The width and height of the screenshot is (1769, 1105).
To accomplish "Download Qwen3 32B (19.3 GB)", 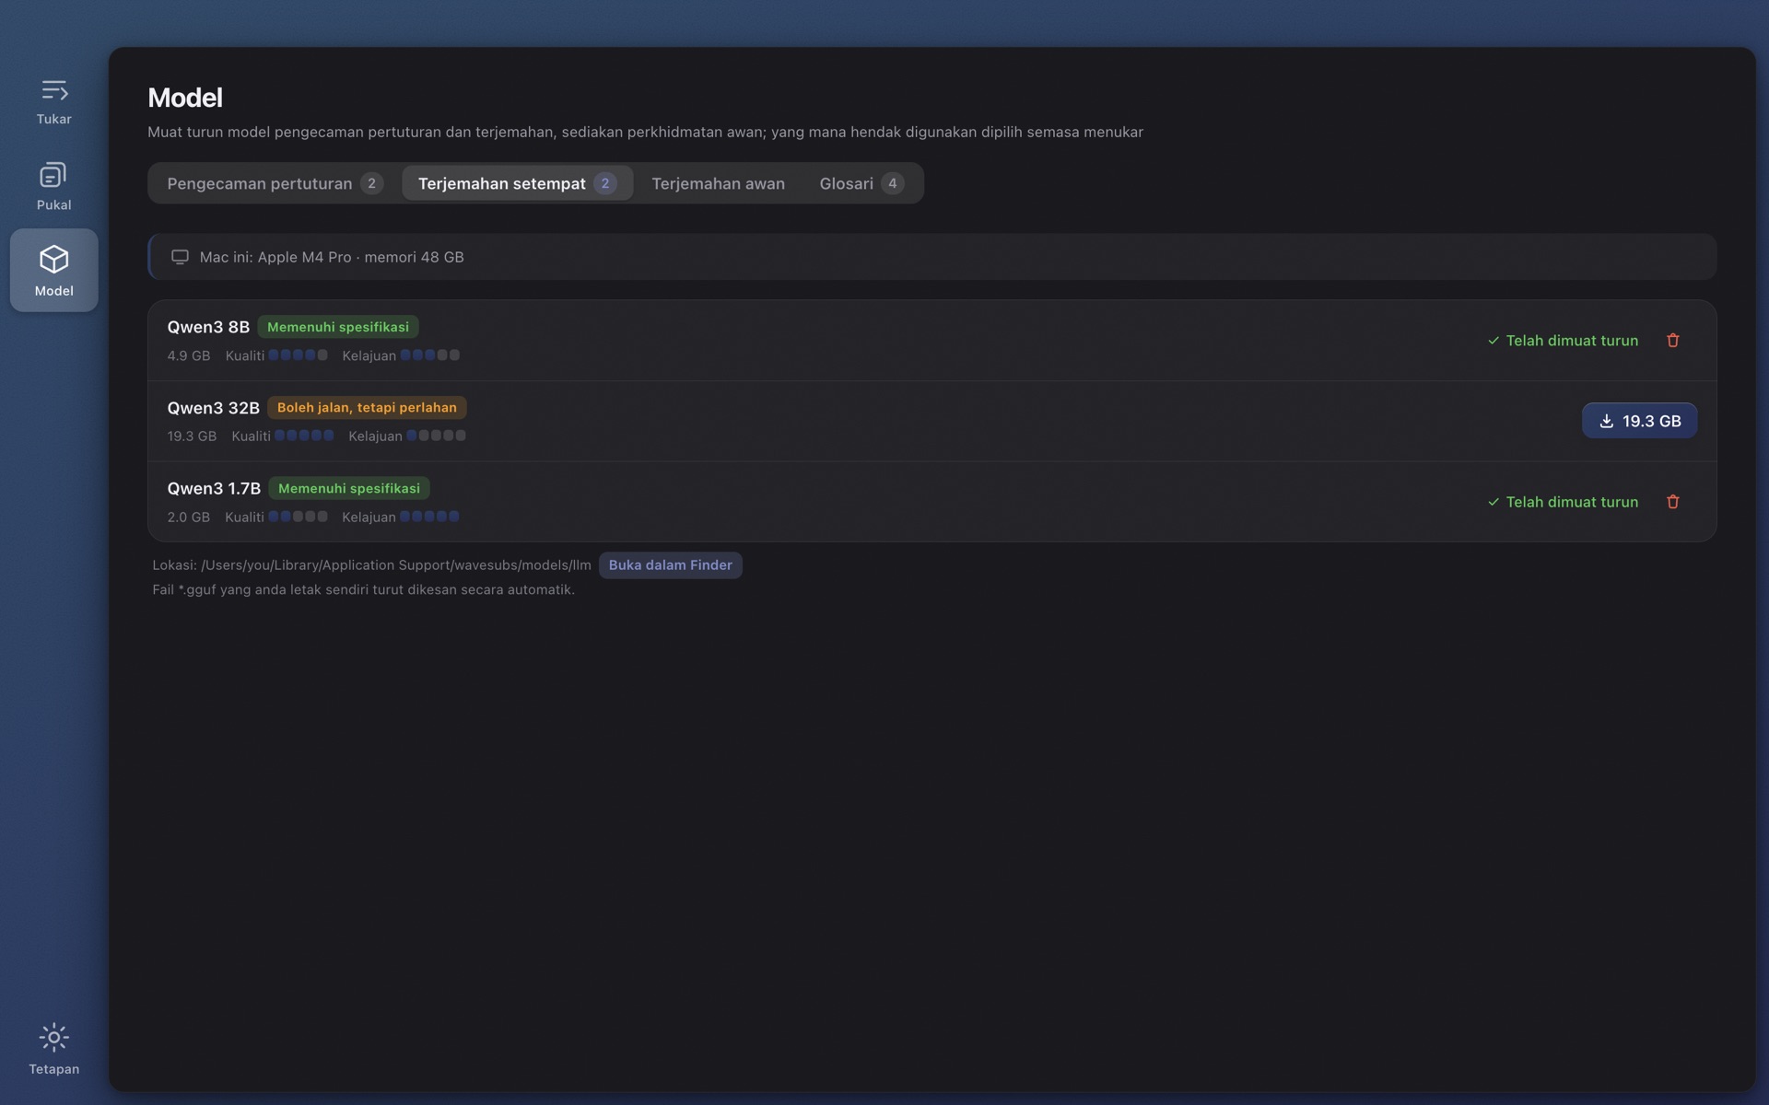I will tap(1639, 421).
